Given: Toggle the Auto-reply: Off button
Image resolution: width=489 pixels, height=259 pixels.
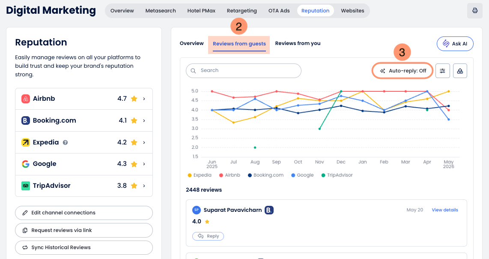Looking at the screenshot, I should click(x=403, y=71).
